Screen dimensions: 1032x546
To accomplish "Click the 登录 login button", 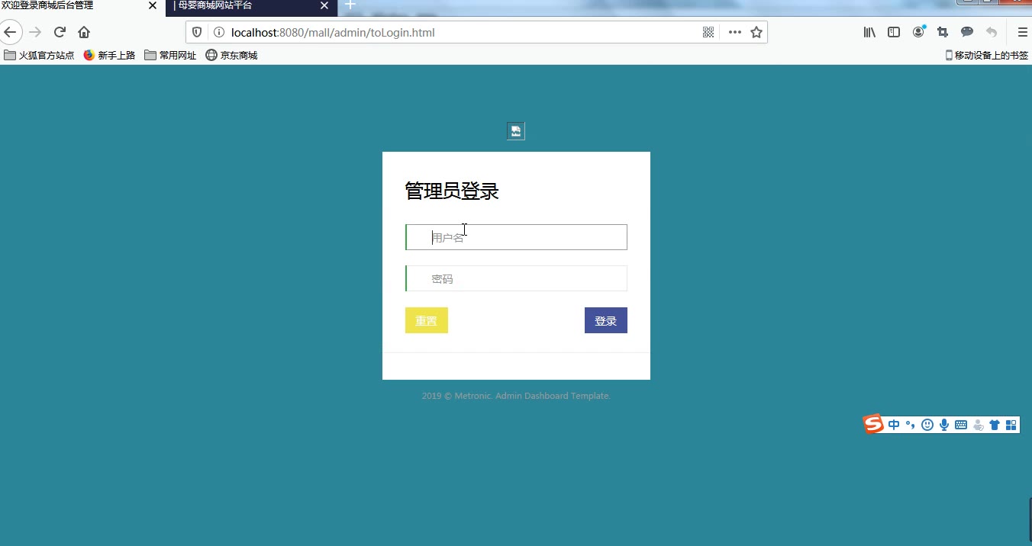I will point(605,320).
